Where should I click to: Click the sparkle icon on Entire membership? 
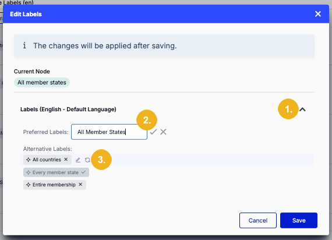point(28,185)
